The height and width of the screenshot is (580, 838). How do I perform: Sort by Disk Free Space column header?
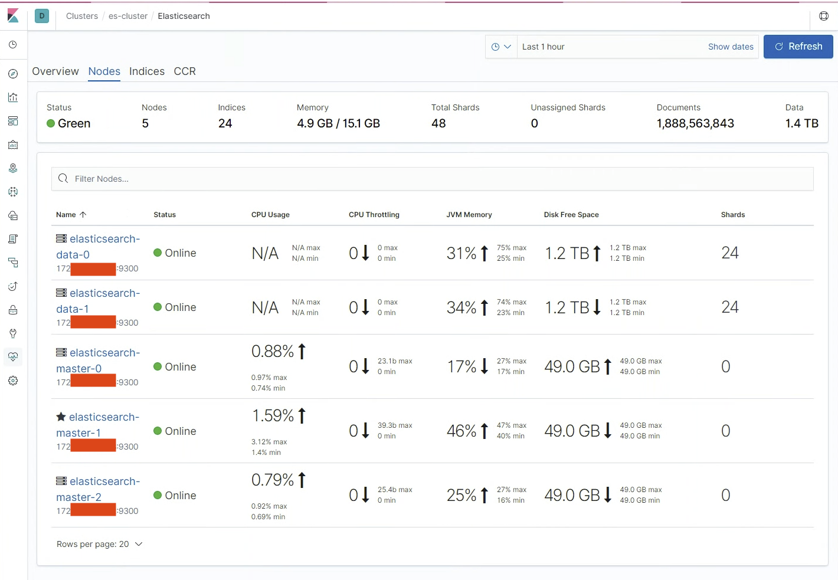click(x=571, y=215)
